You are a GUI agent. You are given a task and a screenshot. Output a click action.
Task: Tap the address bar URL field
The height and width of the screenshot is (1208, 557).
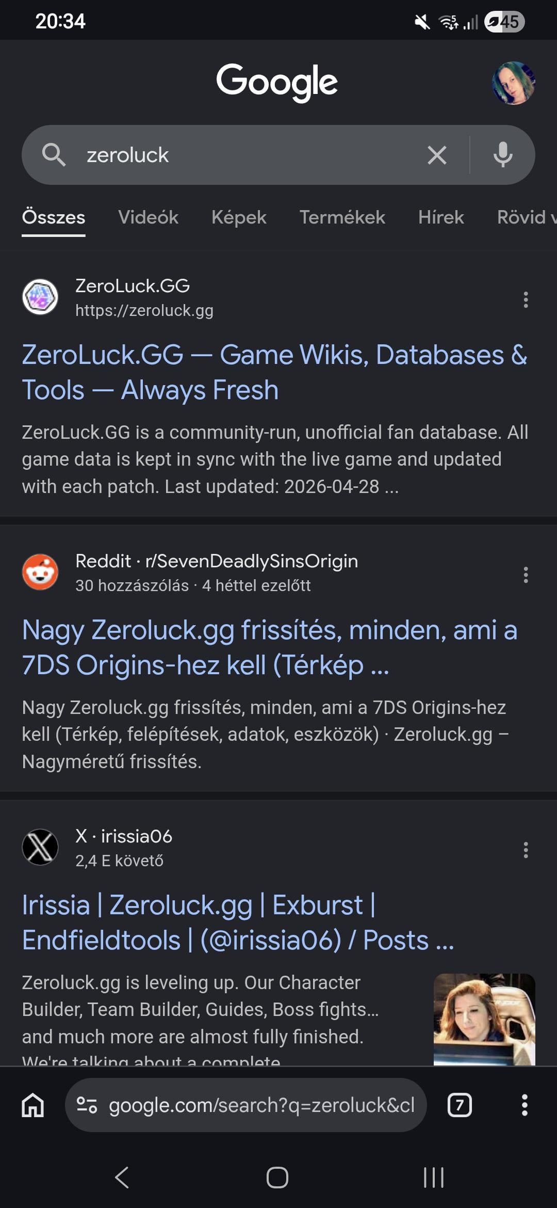tap(261, 1105)
